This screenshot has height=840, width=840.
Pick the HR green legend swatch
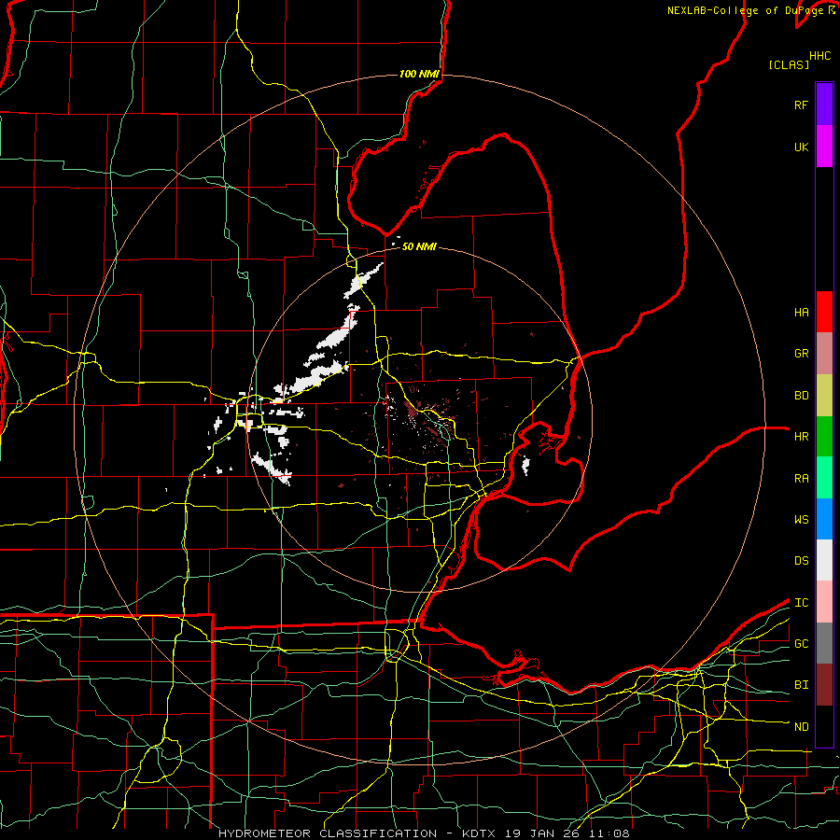pos(824,437)
